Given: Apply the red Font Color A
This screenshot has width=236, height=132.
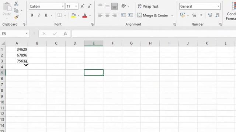Looking at the screenshot, I should [x=85, y=15].
